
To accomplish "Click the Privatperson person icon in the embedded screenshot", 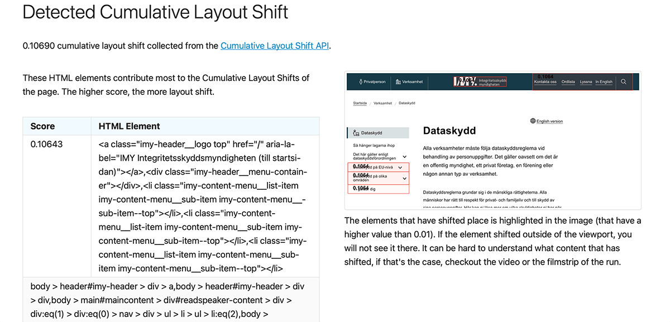I will pos(360,81).
